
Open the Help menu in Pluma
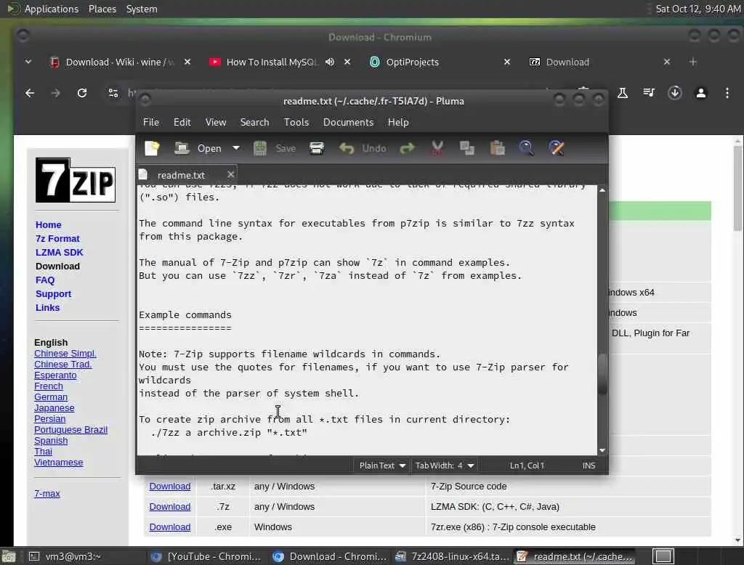click(398, 123)
